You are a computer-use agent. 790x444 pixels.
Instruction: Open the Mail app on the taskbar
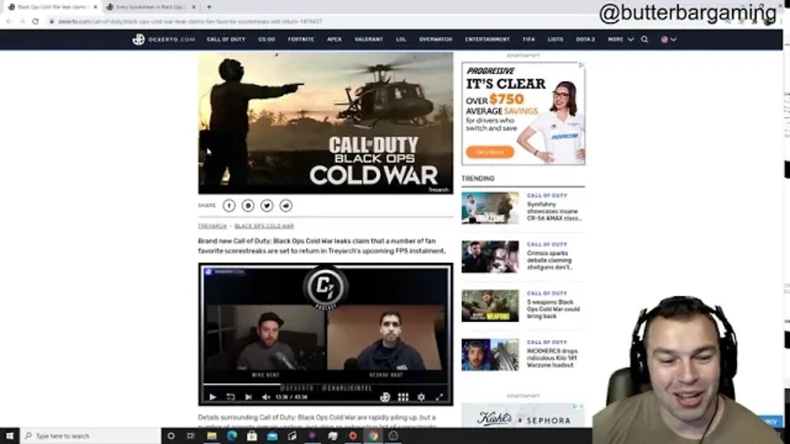[x=272, y=436]
